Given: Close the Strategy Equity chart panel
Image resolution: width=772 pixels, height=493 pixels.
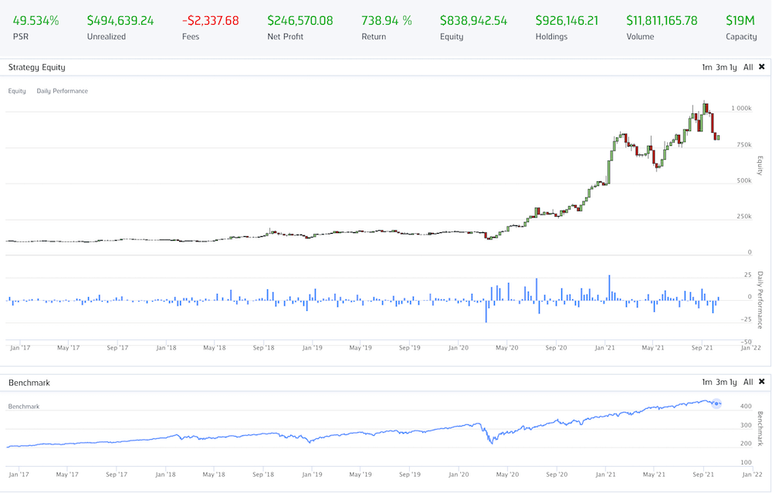Looking at the screenshot, I should pos(761,67).
